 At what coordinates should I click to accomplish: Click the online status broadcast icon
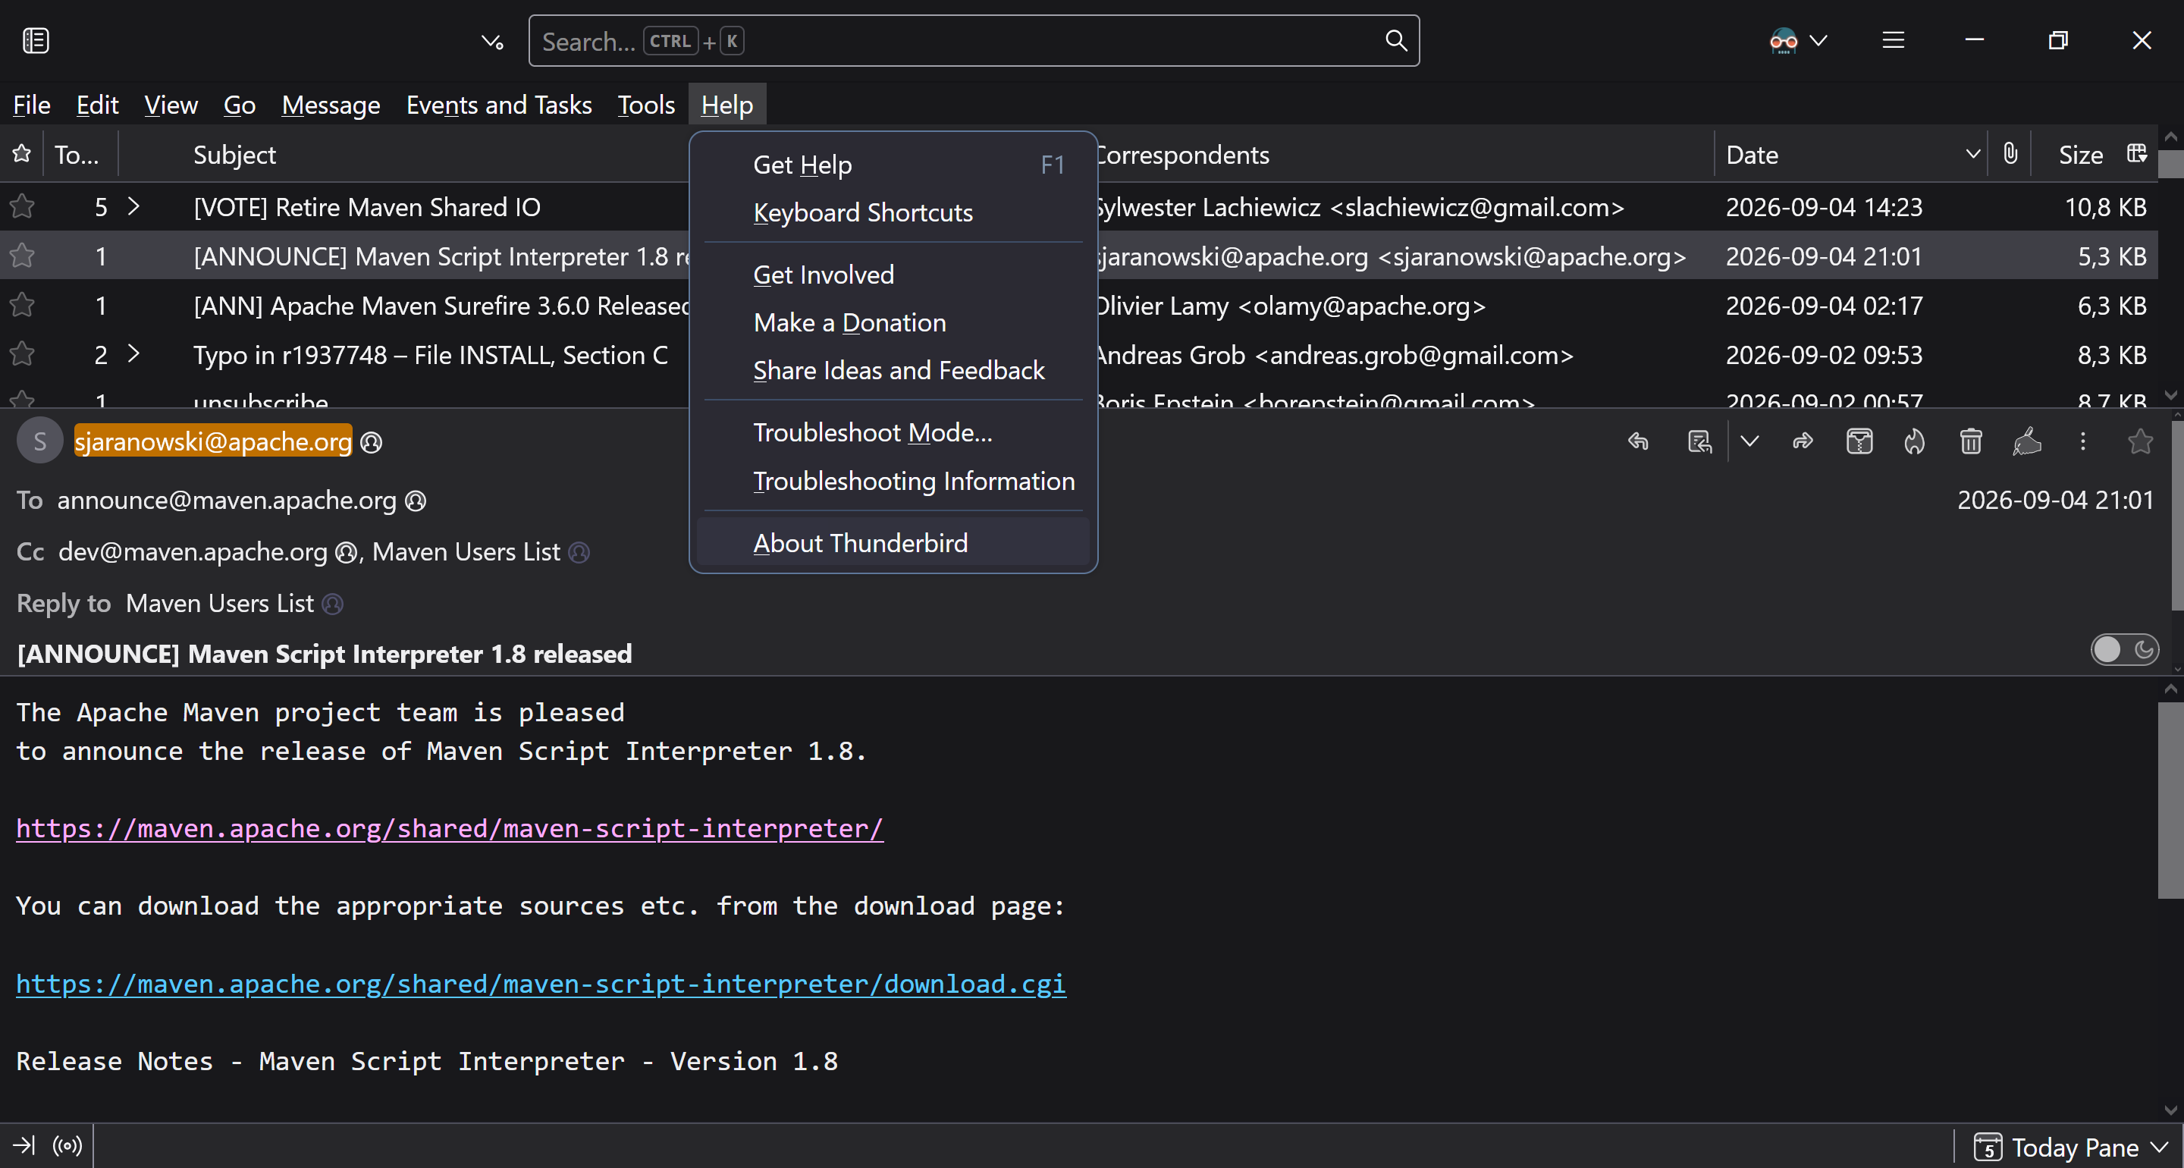coord(67,1146)
